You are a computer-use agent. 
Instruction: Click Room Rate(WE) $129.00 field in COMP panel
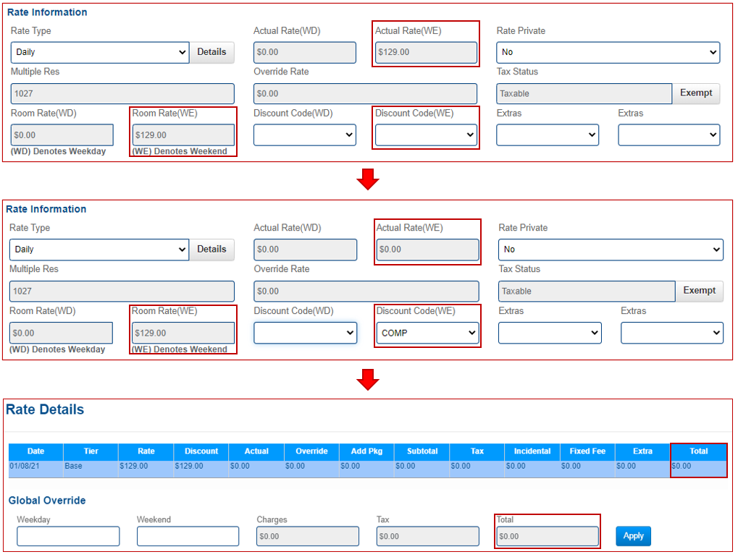pyautogui.click(x=183, y=333)
